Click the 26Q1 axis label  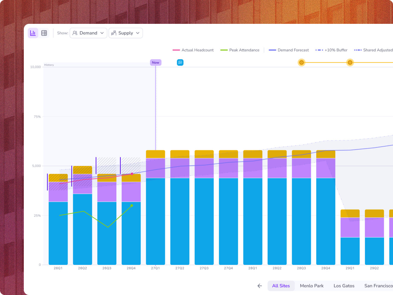58,268
